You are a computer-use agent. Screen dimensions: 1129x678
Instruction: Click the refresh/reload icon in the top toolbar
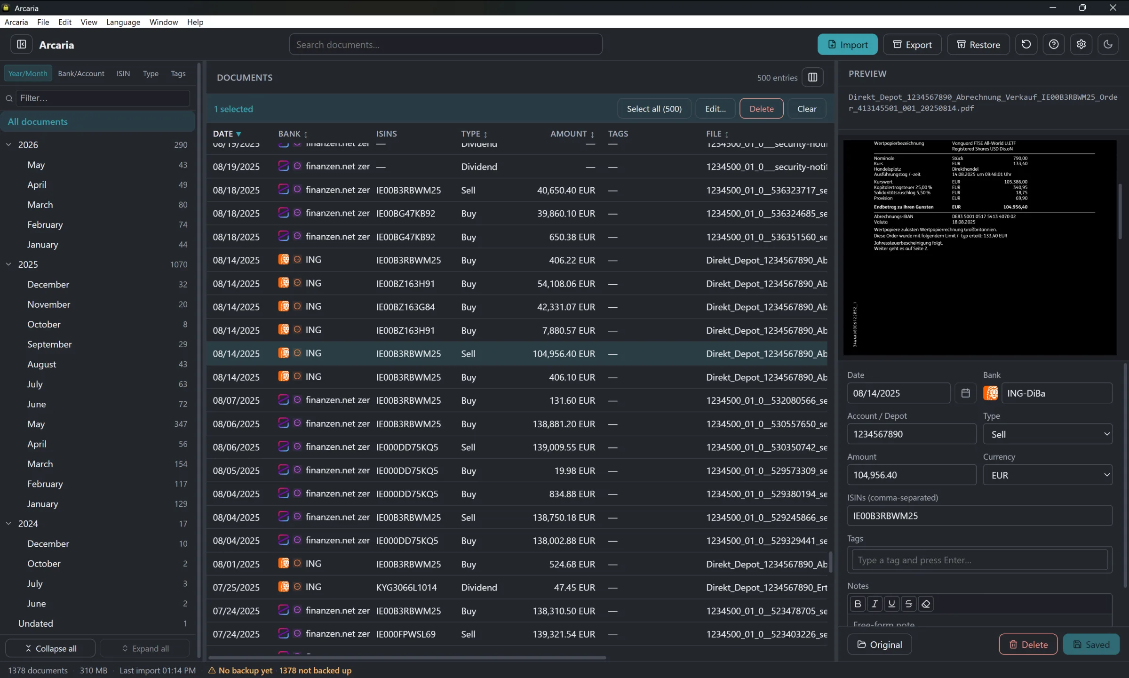[x=1026, y=44]
